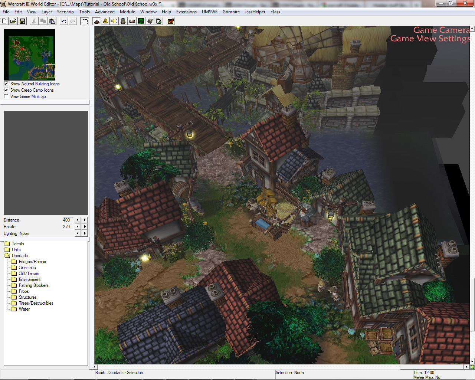Open a map file from the toolbar
Viewport: 475px width, 380px height.
(13, 21)
